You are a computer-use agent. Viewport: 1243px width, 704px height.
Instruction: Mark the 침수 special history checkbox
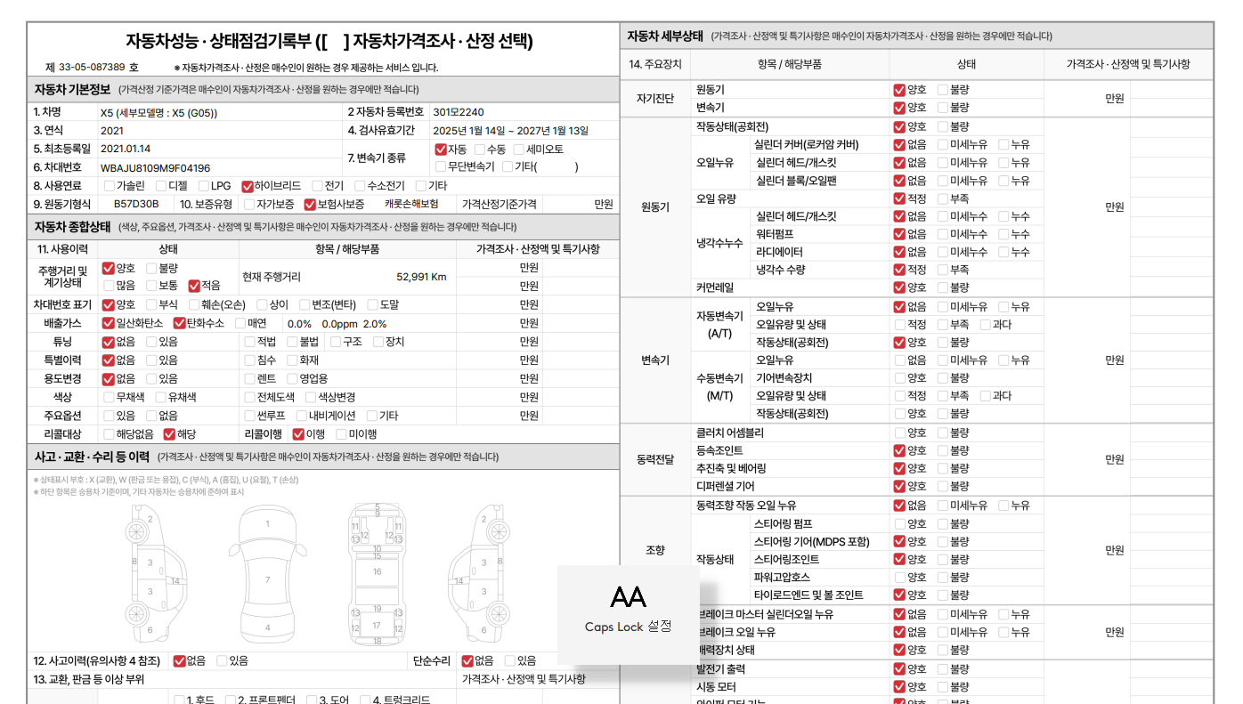[250, 360]
